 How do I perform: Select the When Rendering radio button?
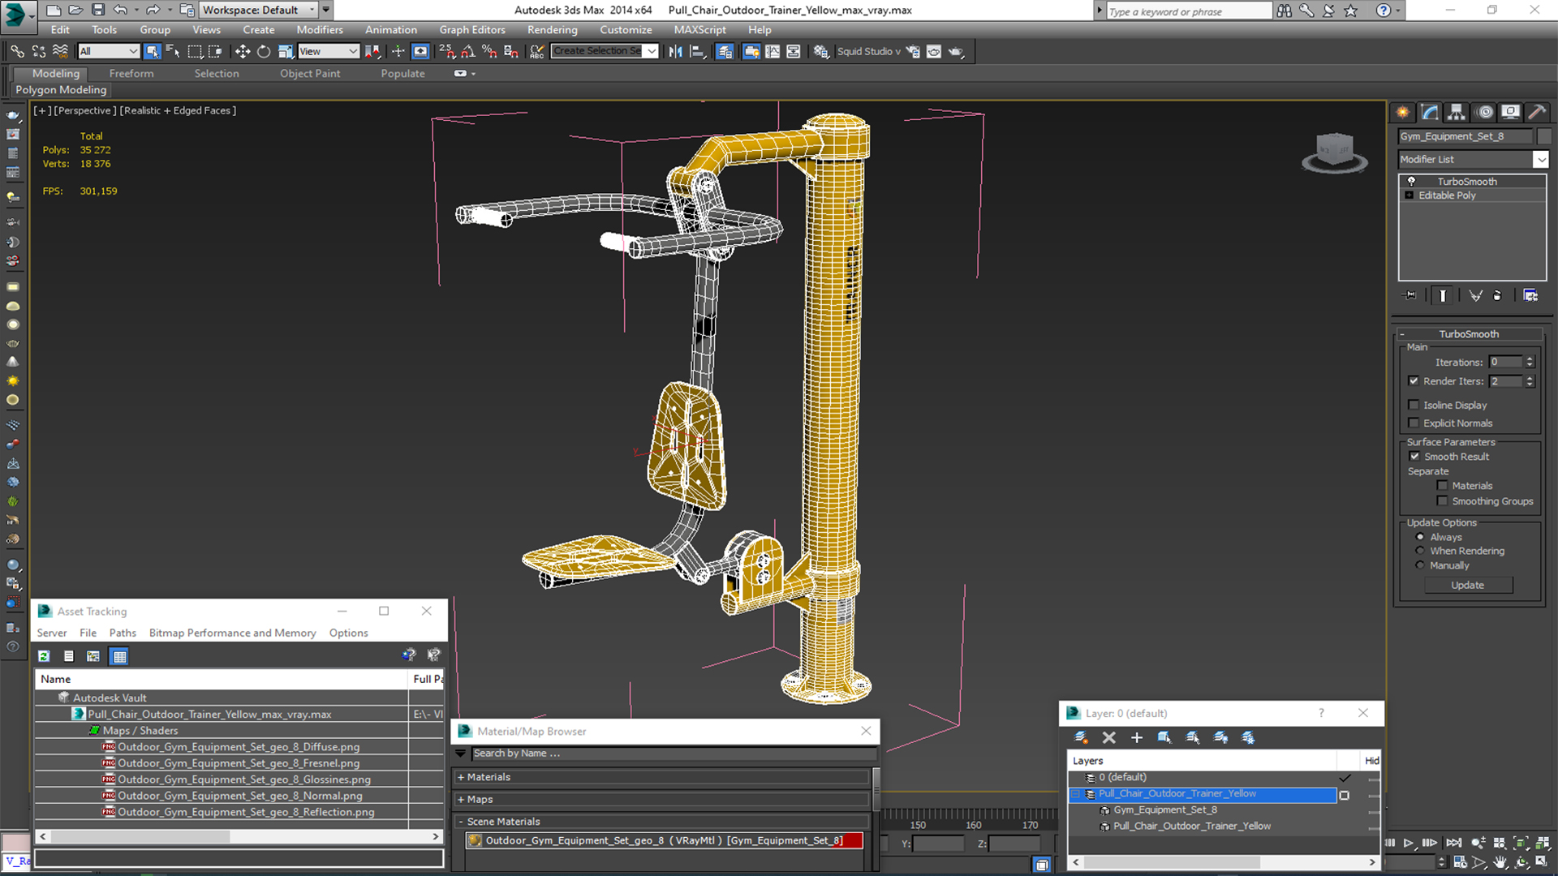tap(1420, 551)
